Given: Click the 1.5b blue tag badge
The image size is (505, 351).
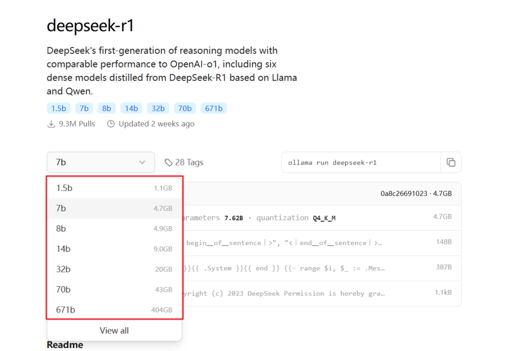Looking at the screenshot, I should tap(59, 109).
